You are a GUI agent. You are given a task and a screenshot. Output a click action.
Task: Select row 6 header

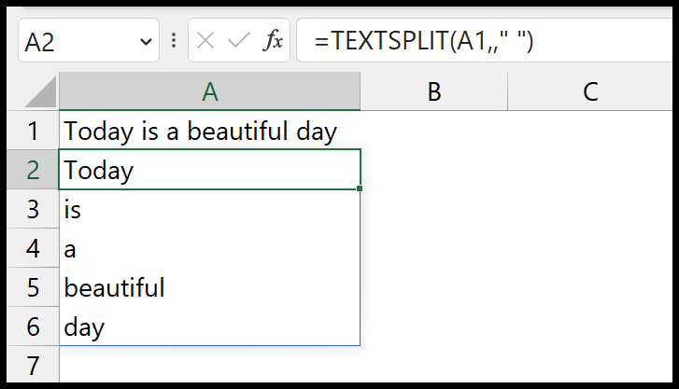tap(33, 326)
